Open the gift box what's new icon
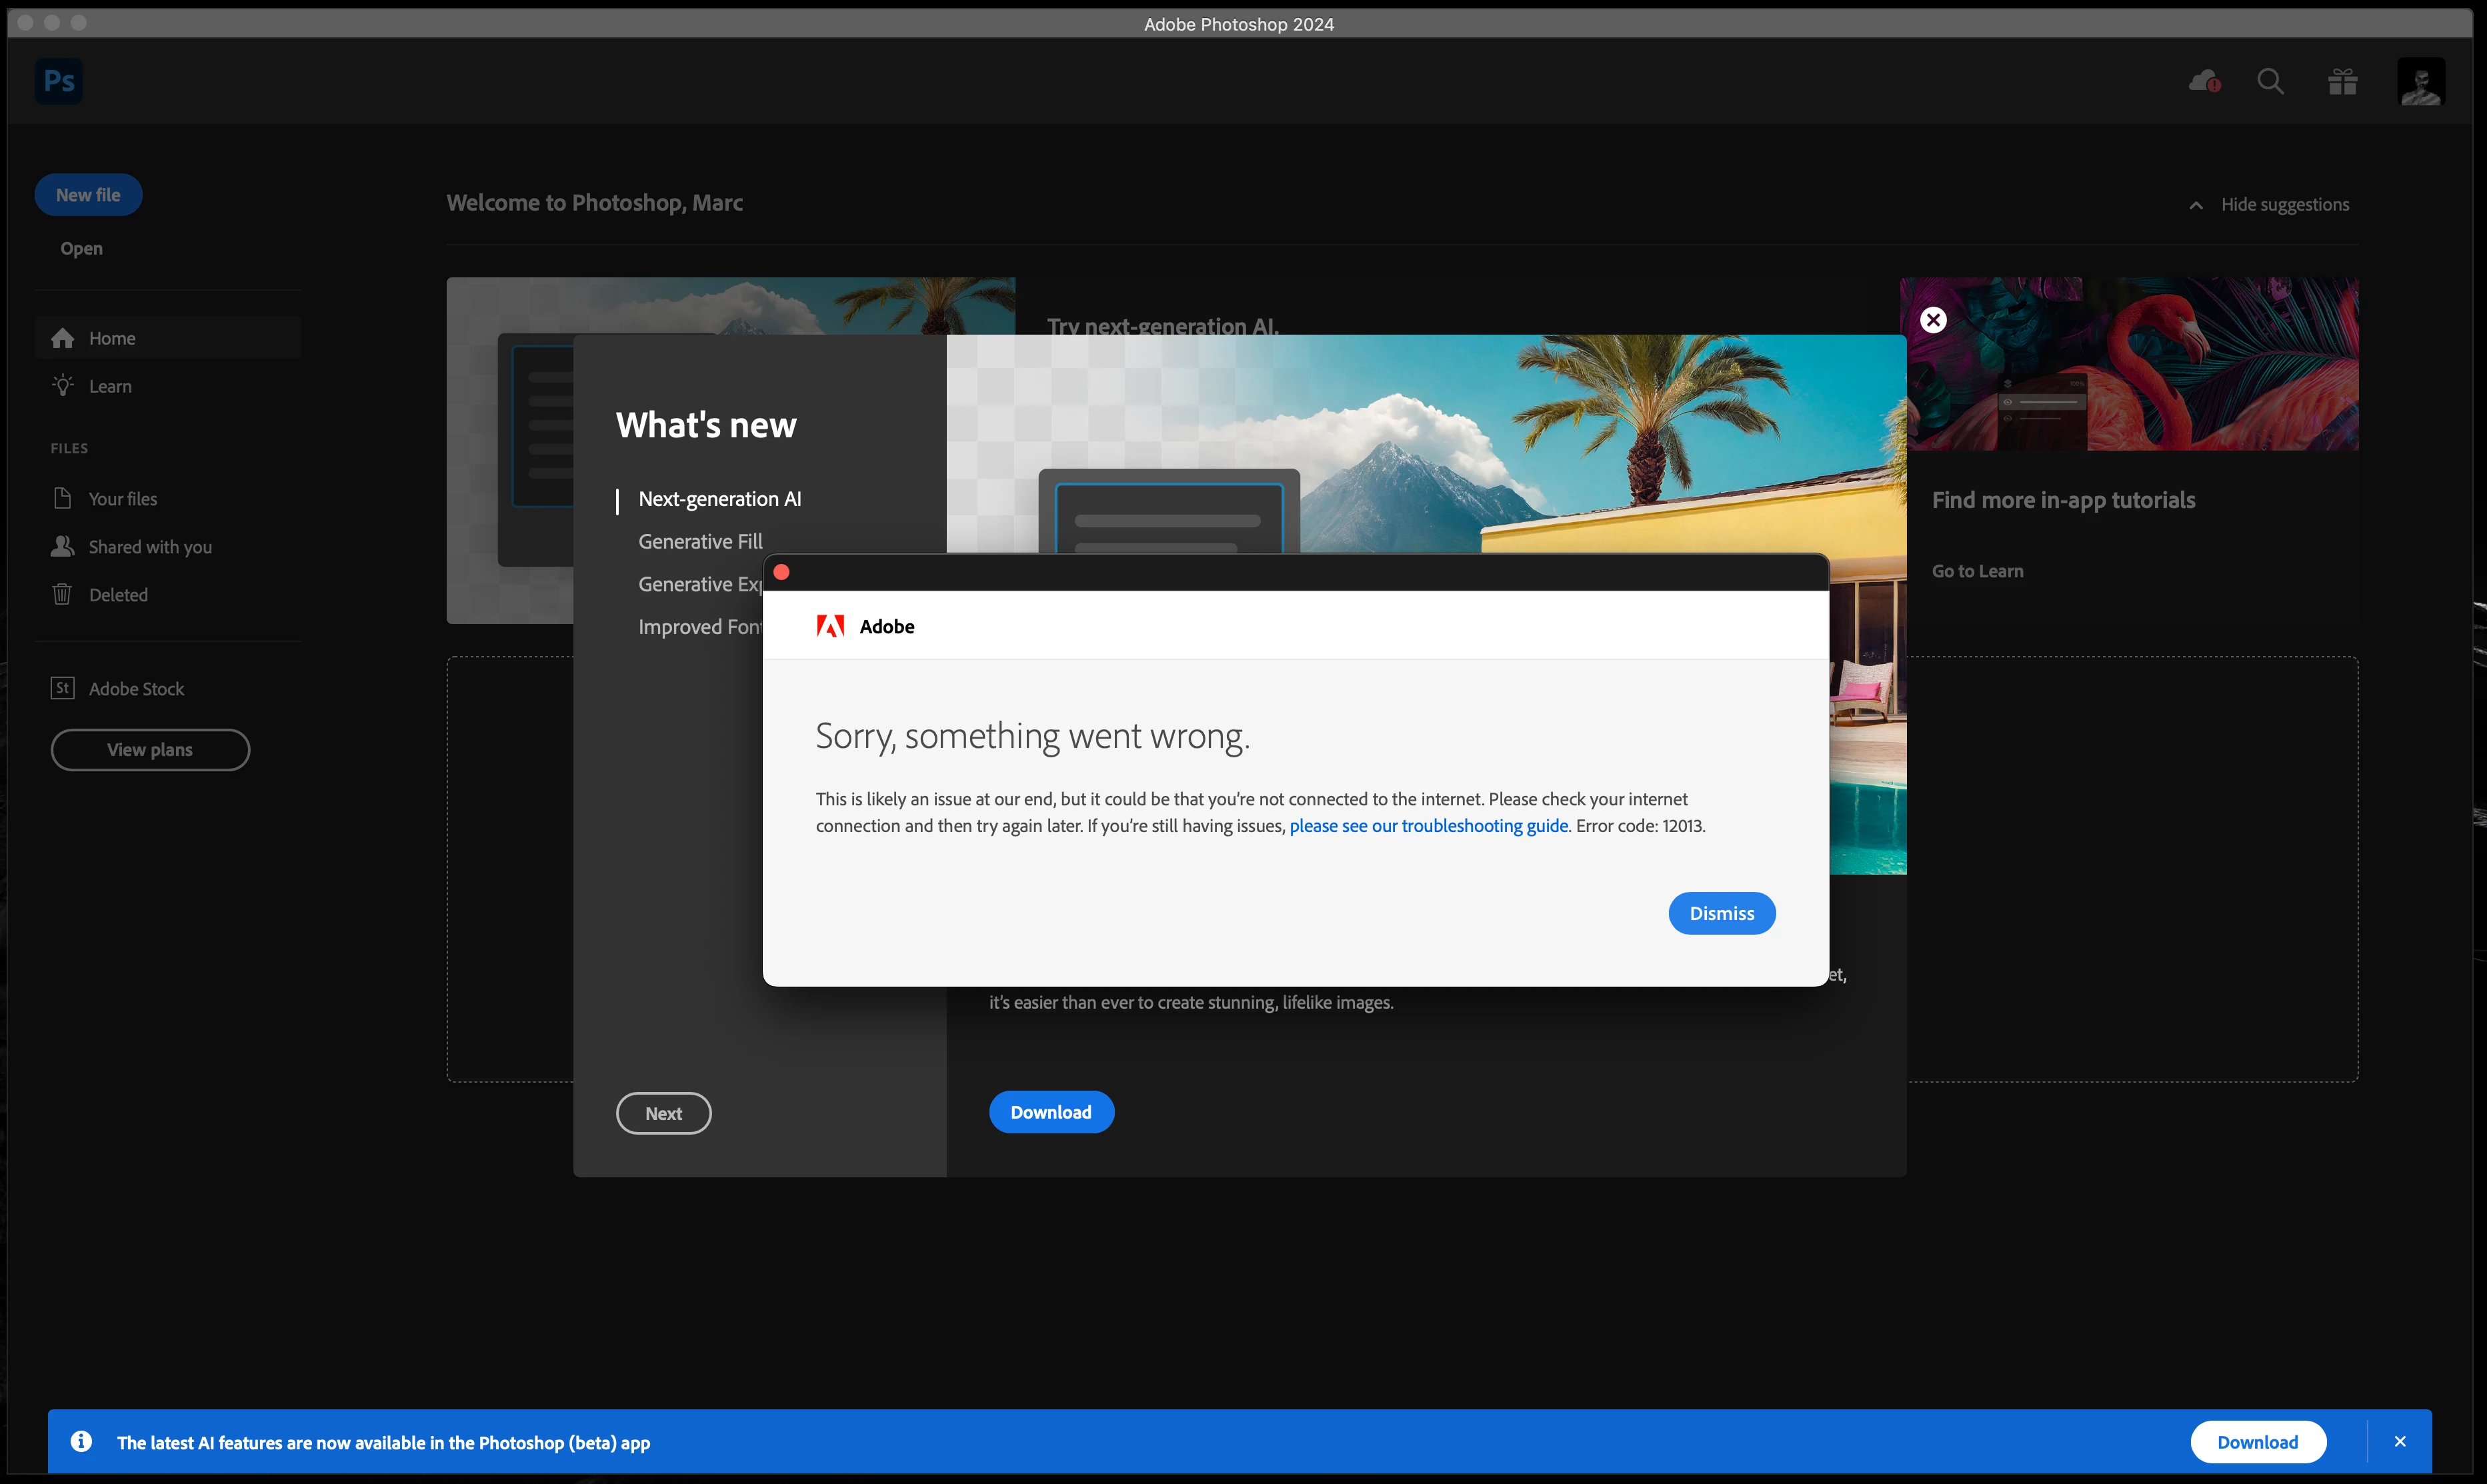 click(2342, 82)
